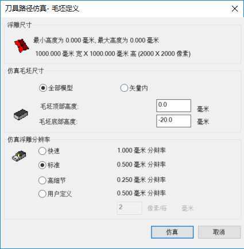Click the 毛坯底部高度 input field
Image resolution: width=244 pixels, height=249 pixels.
(x=173, y=121)
